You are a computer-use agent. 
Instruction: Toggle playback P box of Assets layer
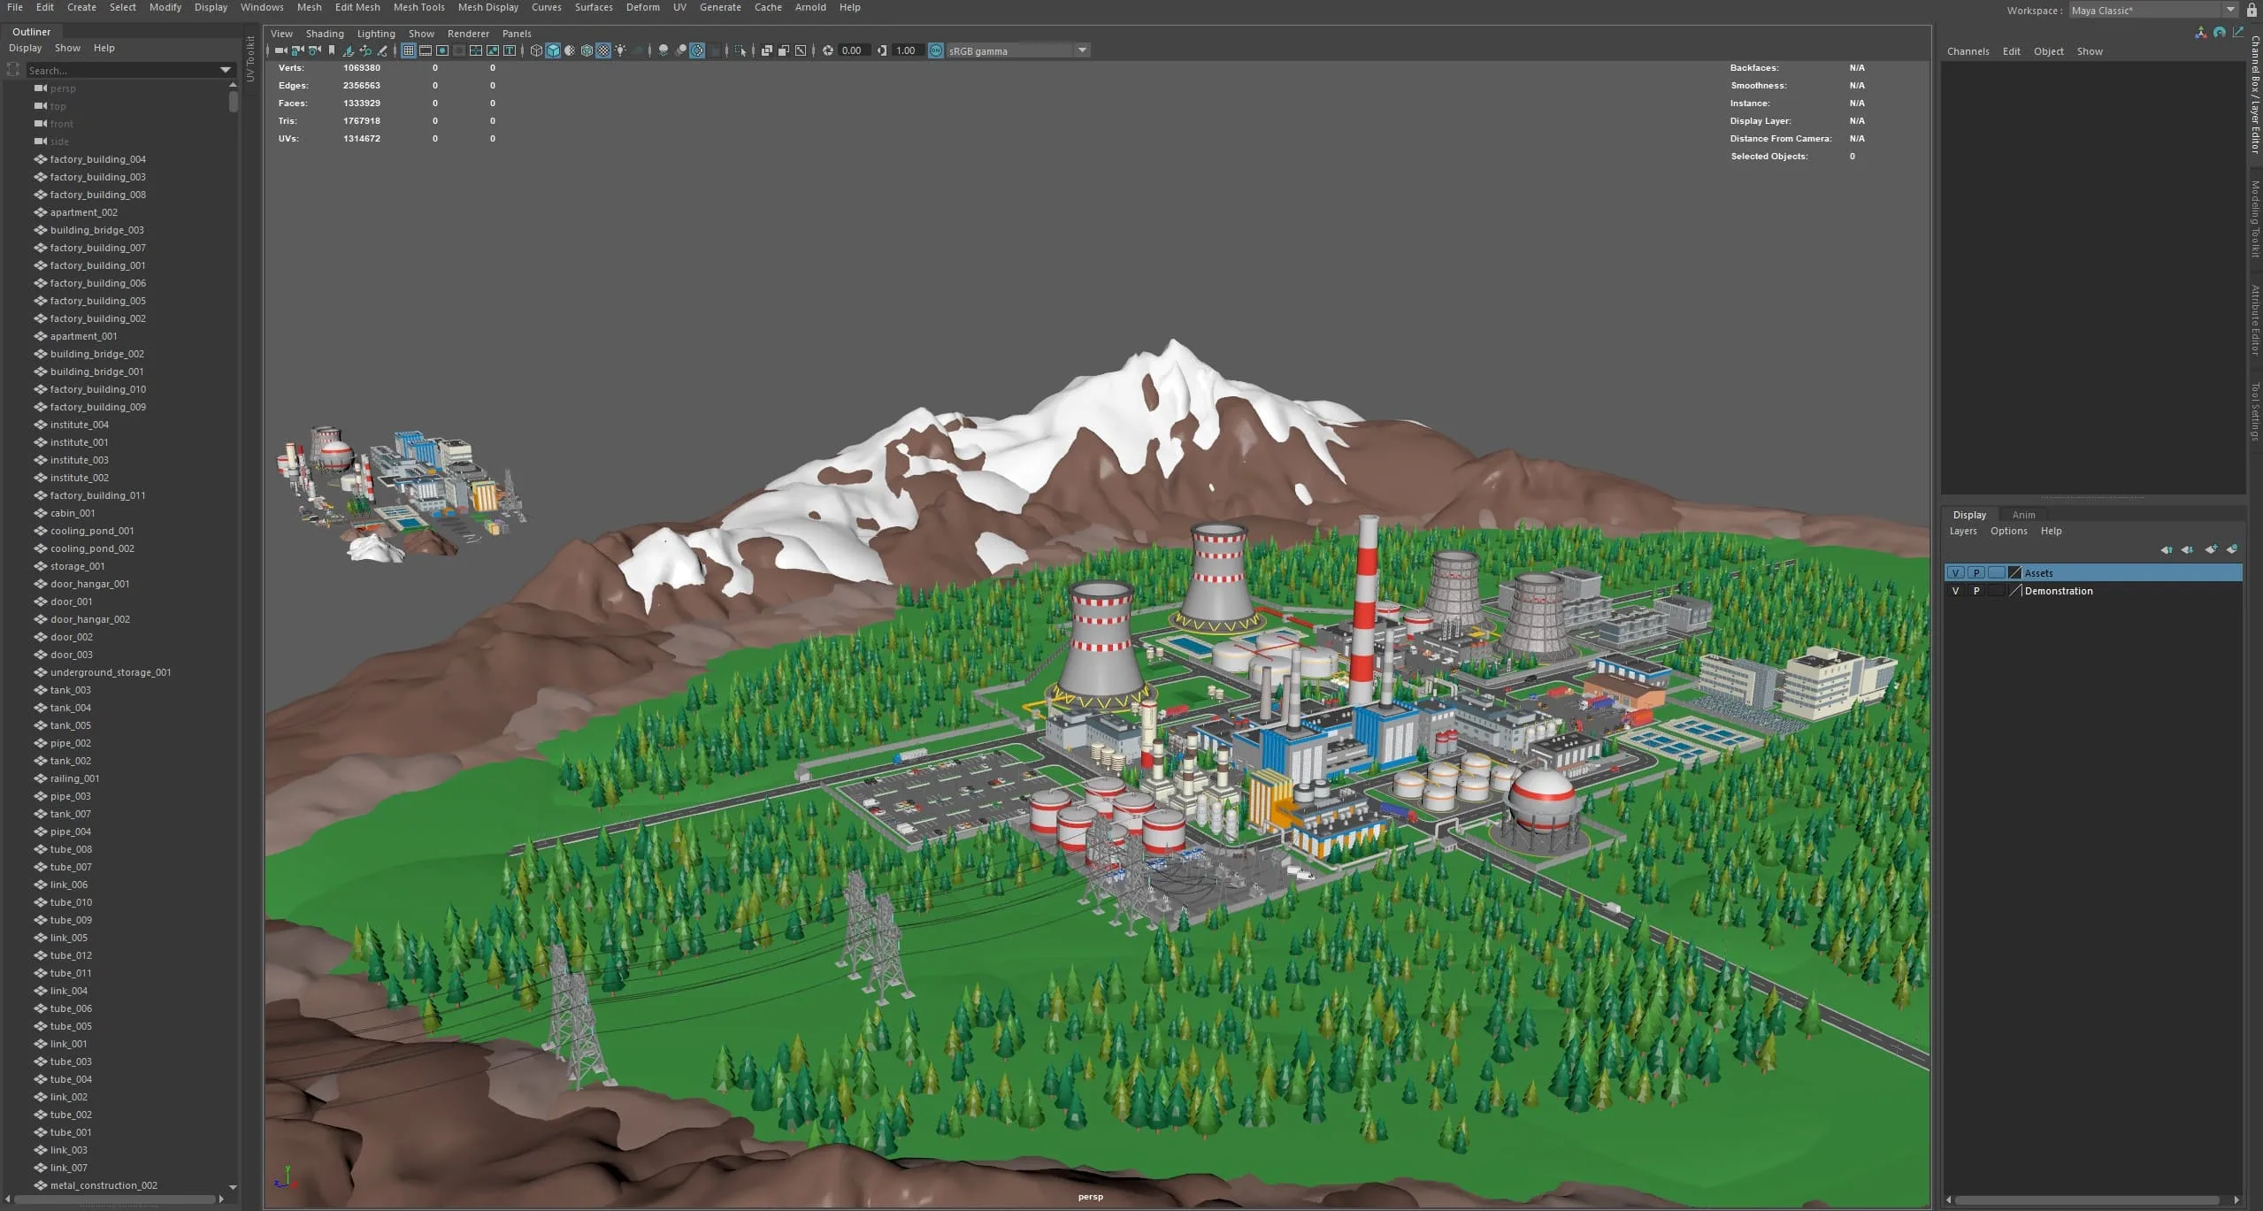tap(1976, 573)
